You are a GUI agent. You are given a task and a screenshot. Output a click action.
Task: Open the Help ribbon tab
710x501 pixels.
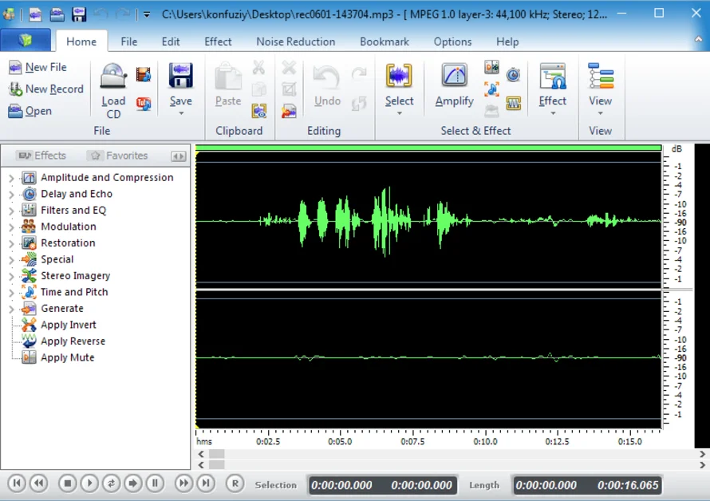pyautogui.click(x=507, y=41)
